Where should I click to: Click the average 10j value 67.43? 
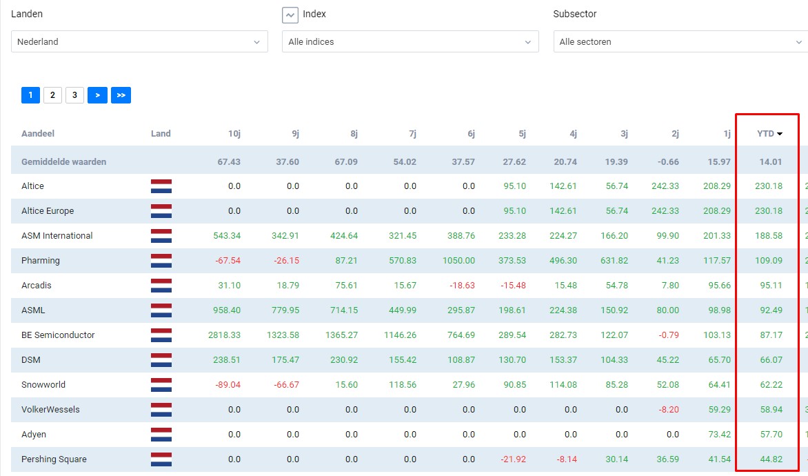click(229, 162)
